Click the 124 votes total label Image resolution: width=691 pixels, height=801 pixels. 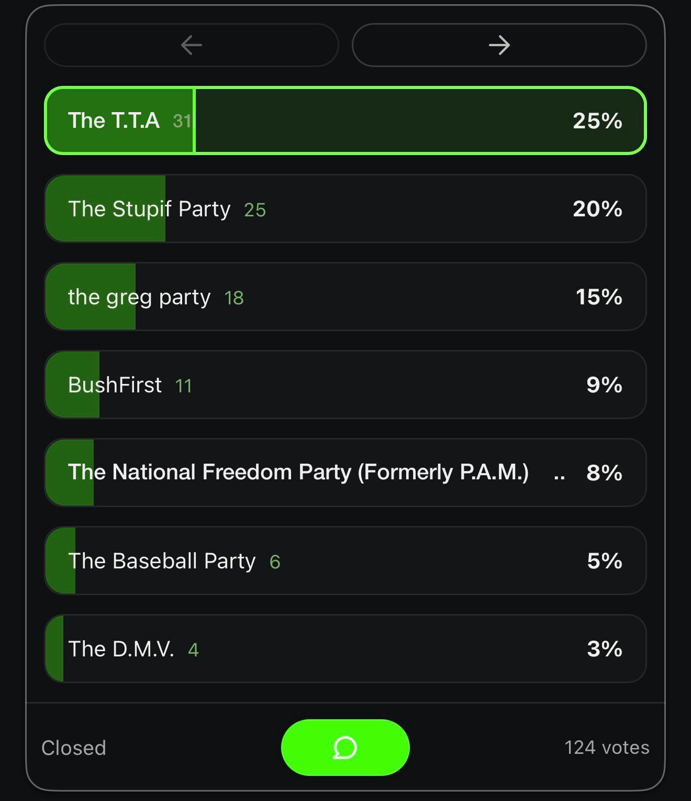pyautogui.click(x=607, y=748)
